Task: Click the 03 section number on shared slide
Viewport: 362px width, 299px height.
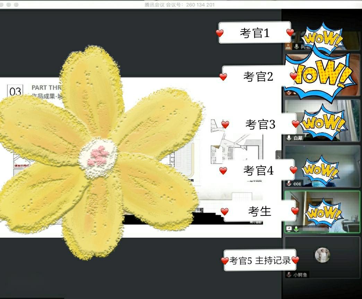Action: point(15,91)
